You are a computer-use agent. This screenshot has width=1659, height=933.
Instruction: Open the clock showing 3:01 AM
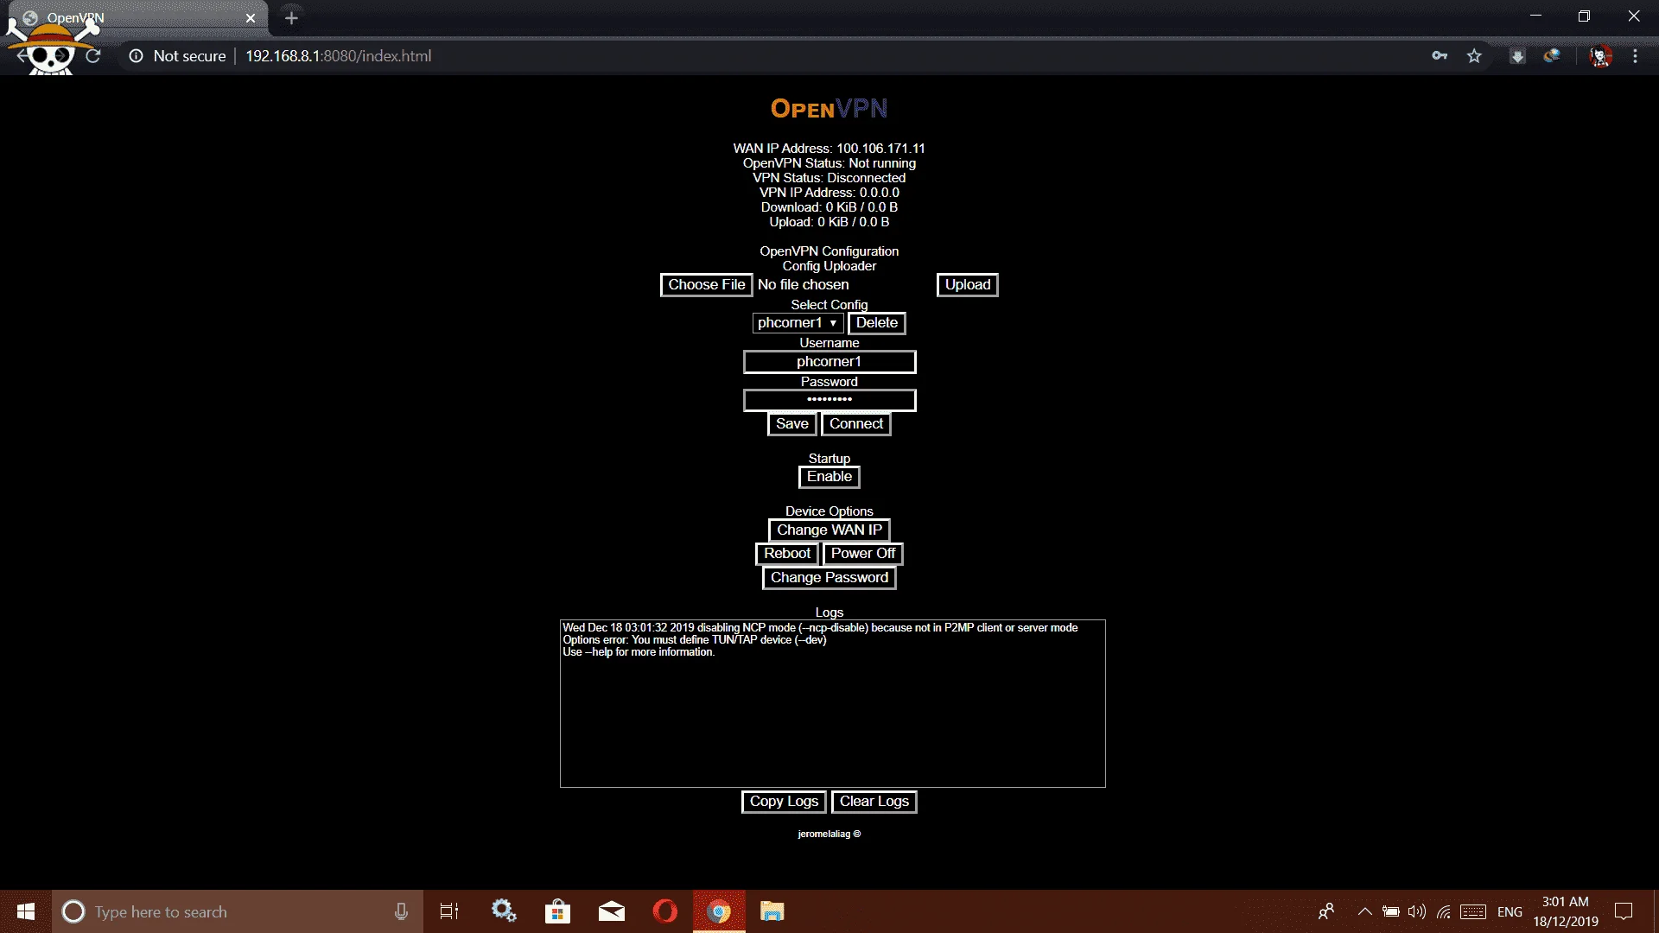[x=1566, y=911]
